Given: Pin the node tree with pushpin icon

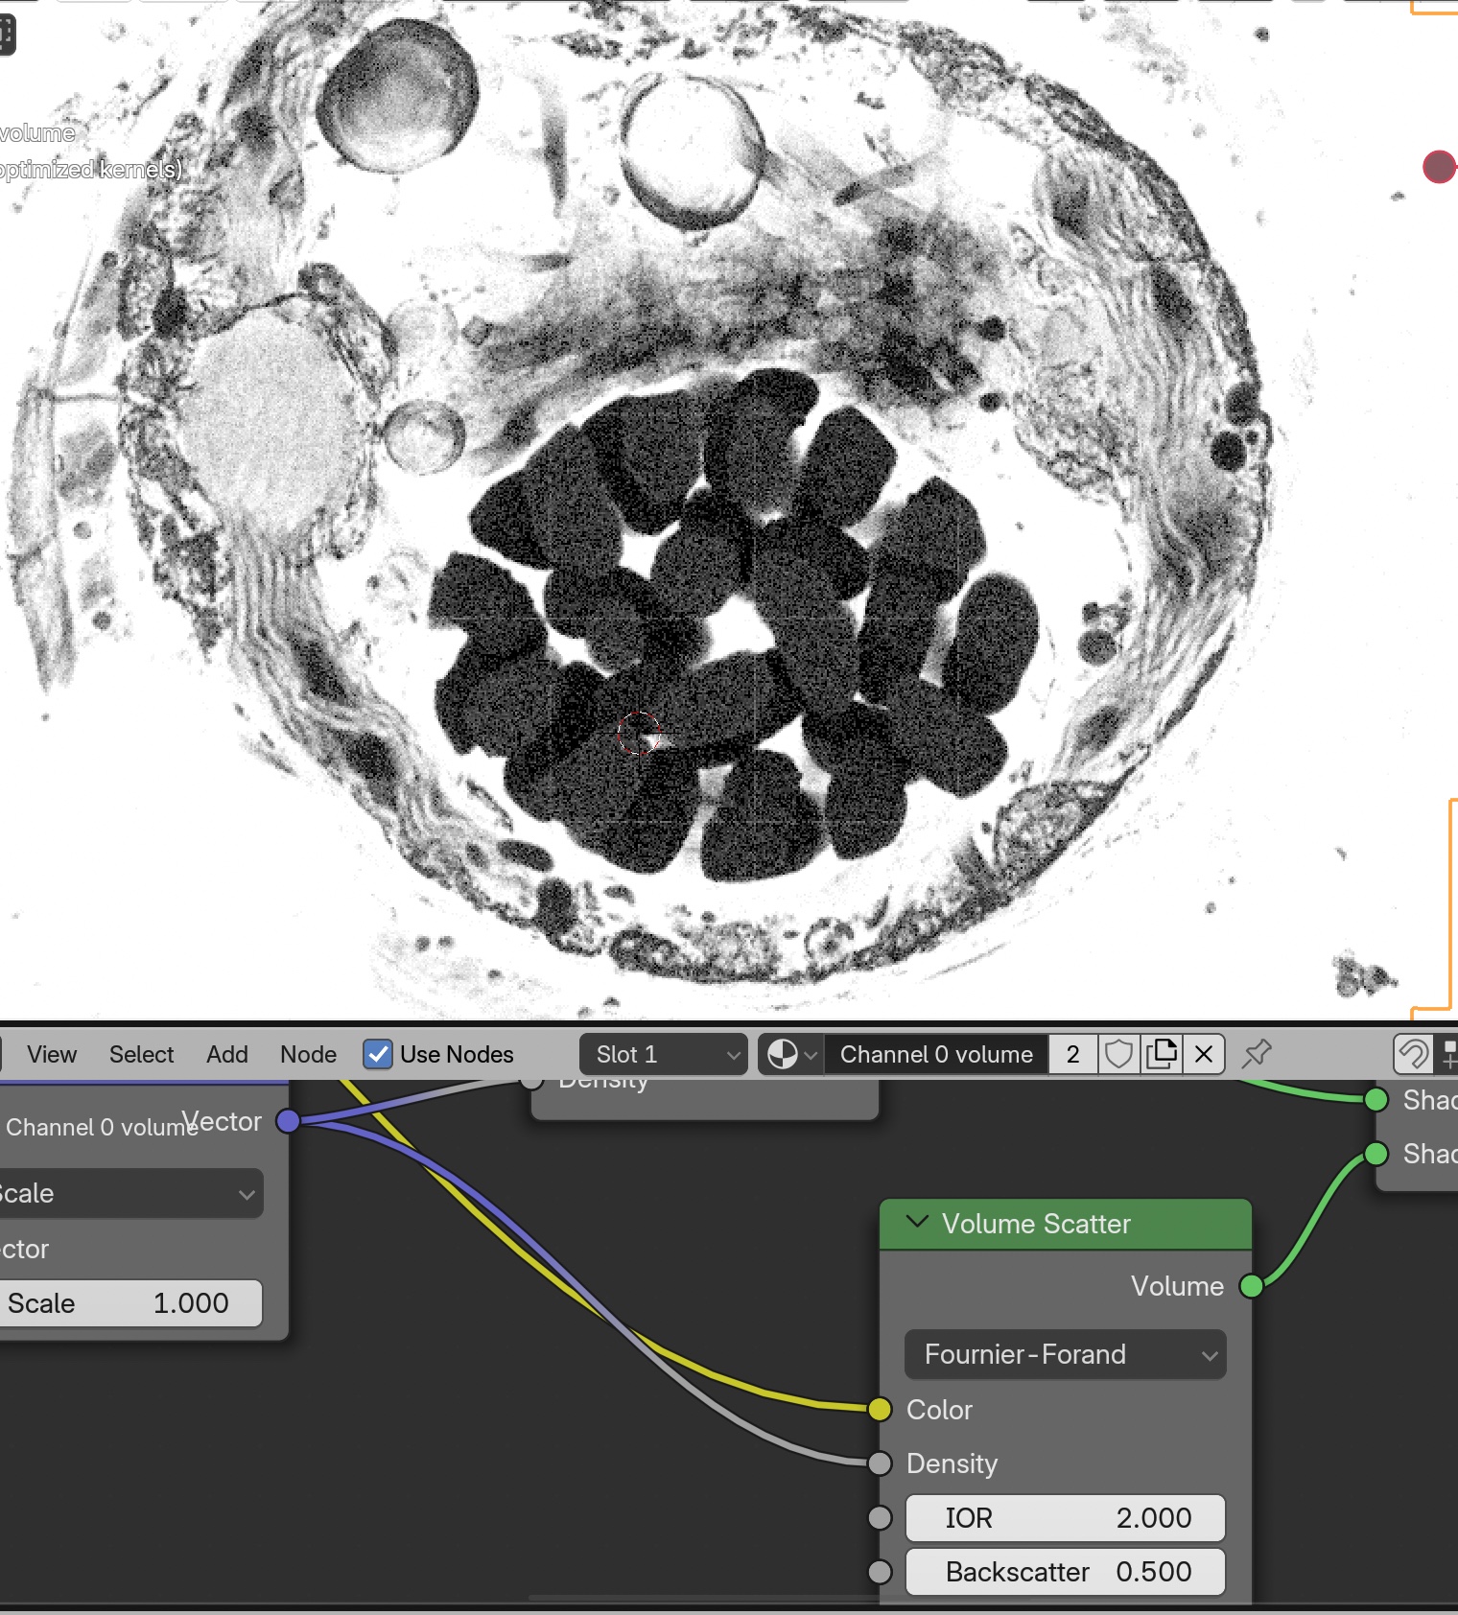Looking at the screenshot, I should click(1256, 1055).
